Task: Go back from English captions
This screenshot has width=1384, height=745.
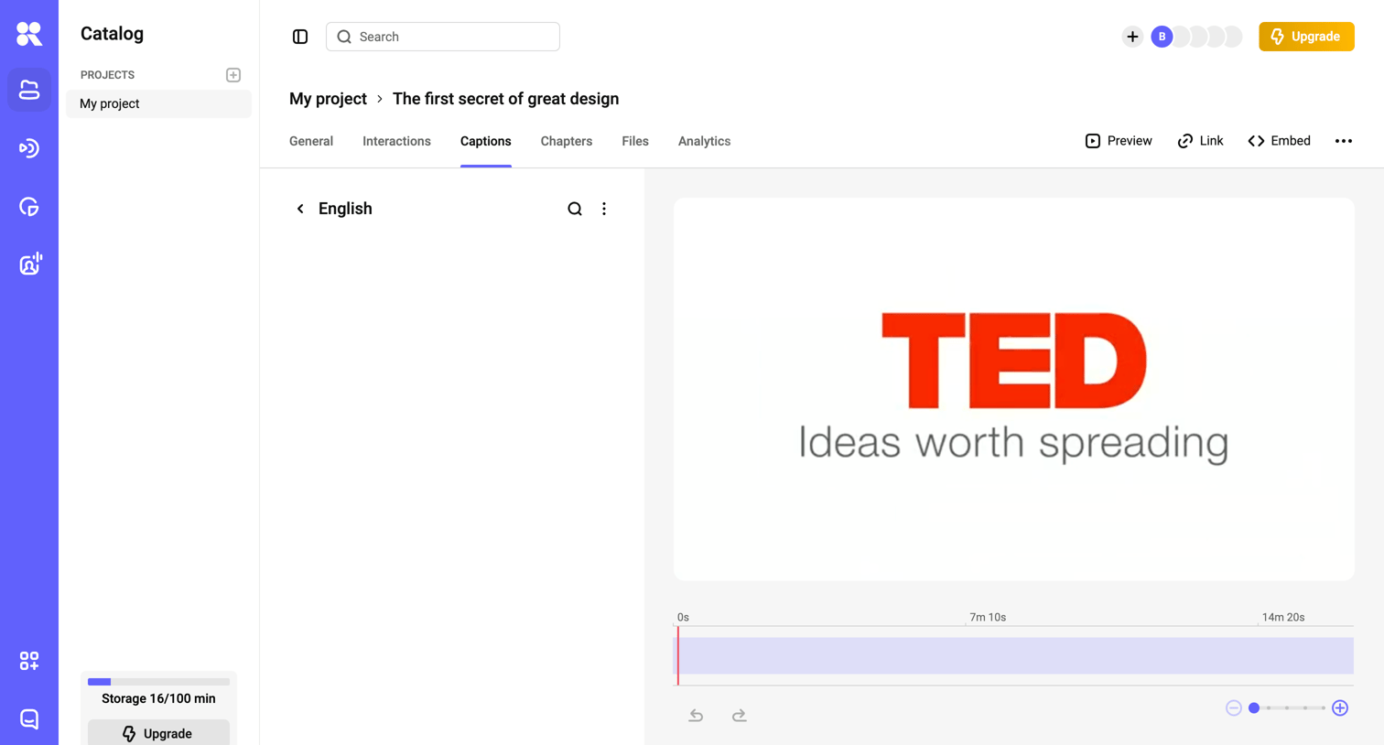Action: 300,209
